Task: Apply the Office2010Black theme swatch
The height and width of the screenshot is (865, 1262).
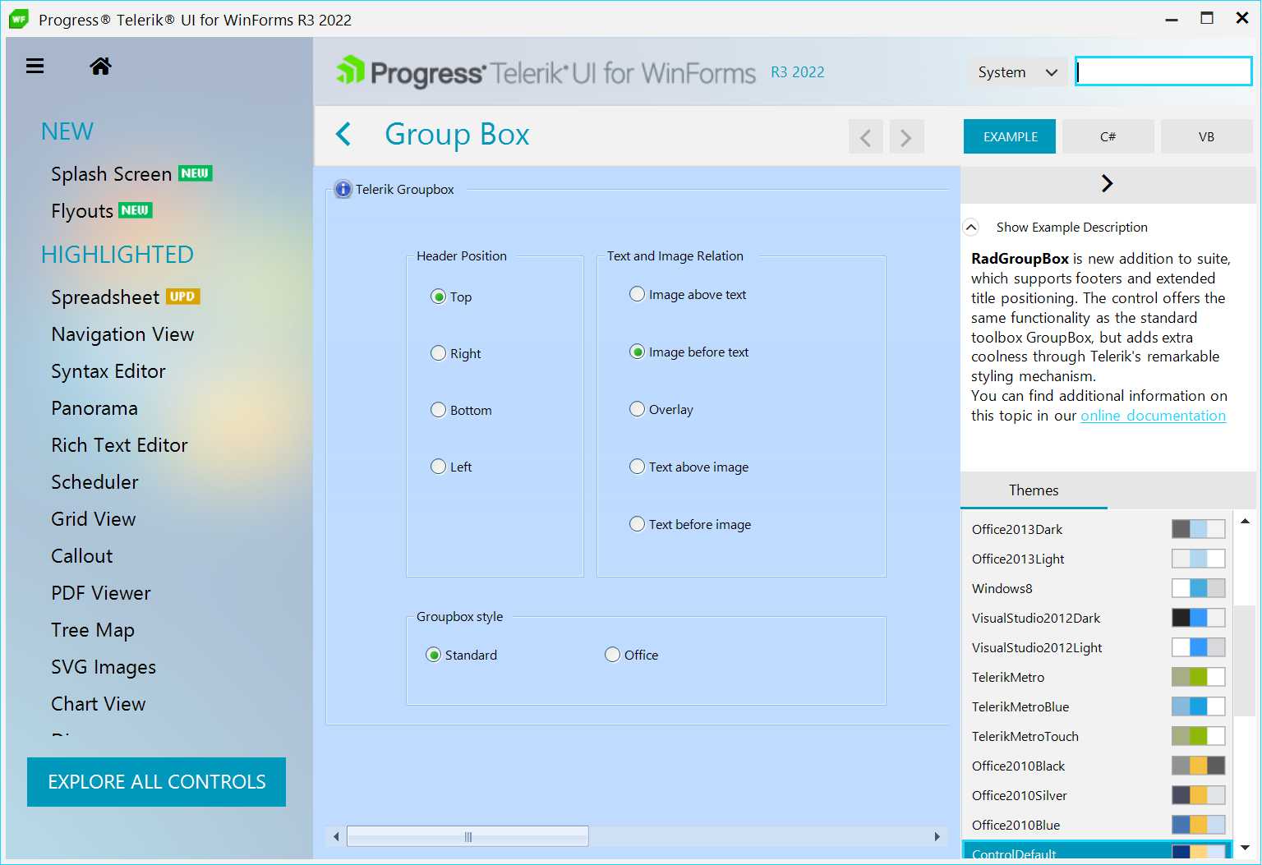Action: point(1198,766)
